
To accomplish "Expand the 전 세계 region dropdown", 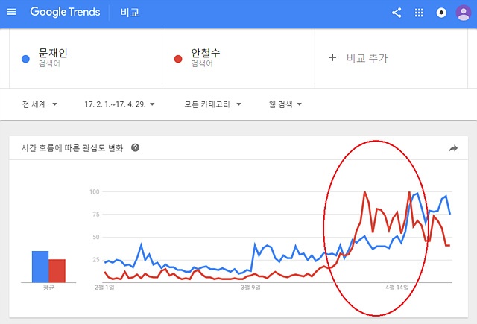I will coord(40,104).
